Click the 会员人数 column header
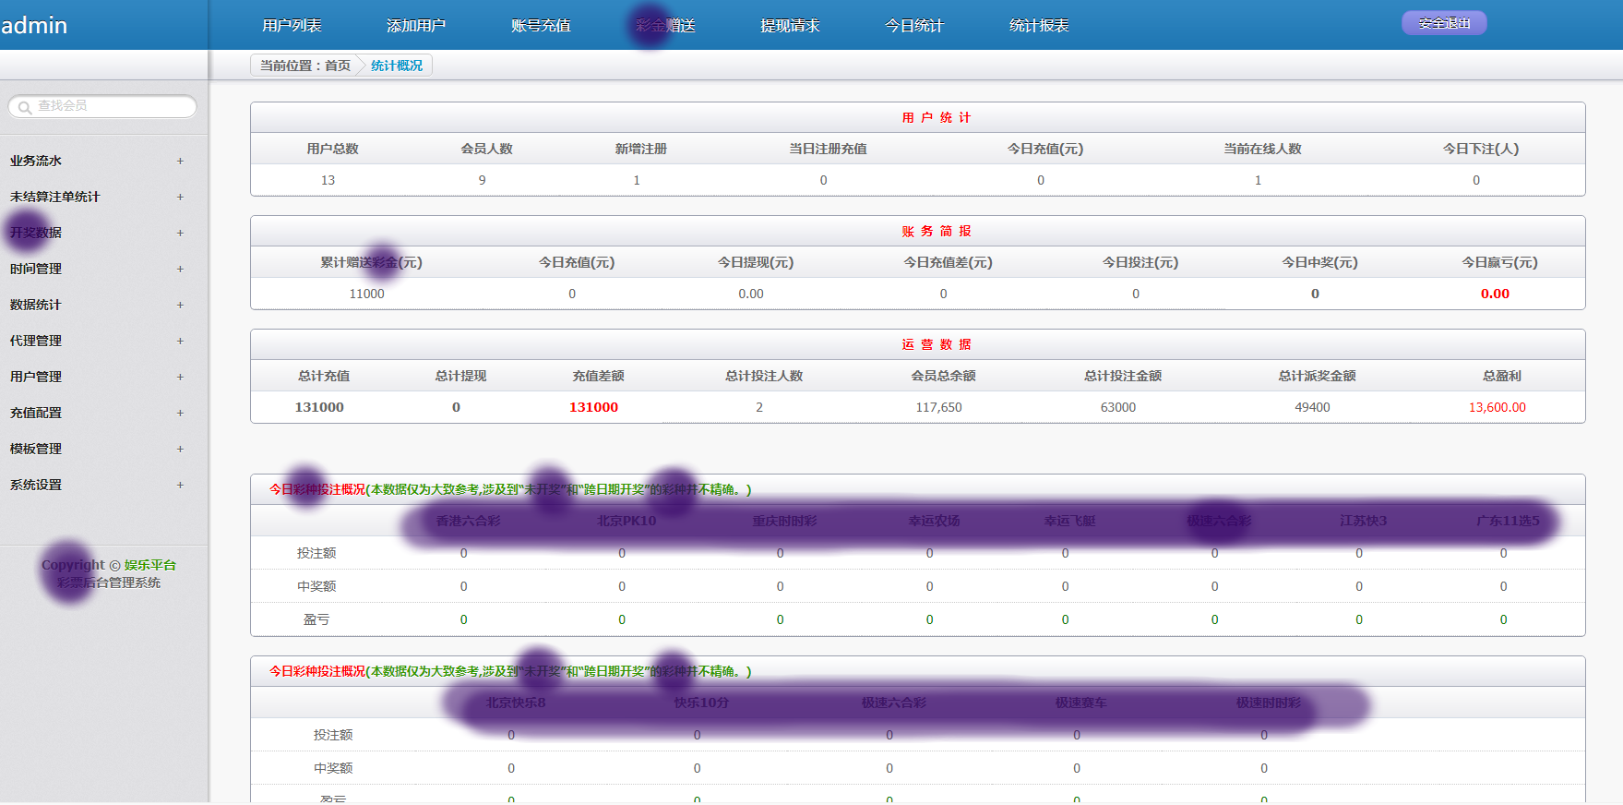1623x805 pixels. point(486,149)
